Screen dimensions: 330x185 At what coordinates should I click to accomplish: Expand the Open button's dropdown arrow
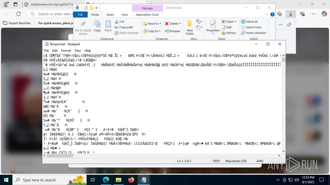point(236,22)
